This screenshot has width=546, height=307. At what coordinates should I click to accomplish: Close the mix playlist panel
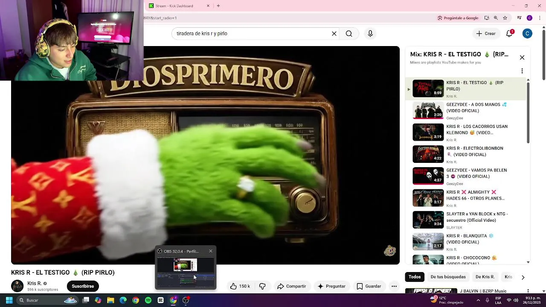click(522, 58)
